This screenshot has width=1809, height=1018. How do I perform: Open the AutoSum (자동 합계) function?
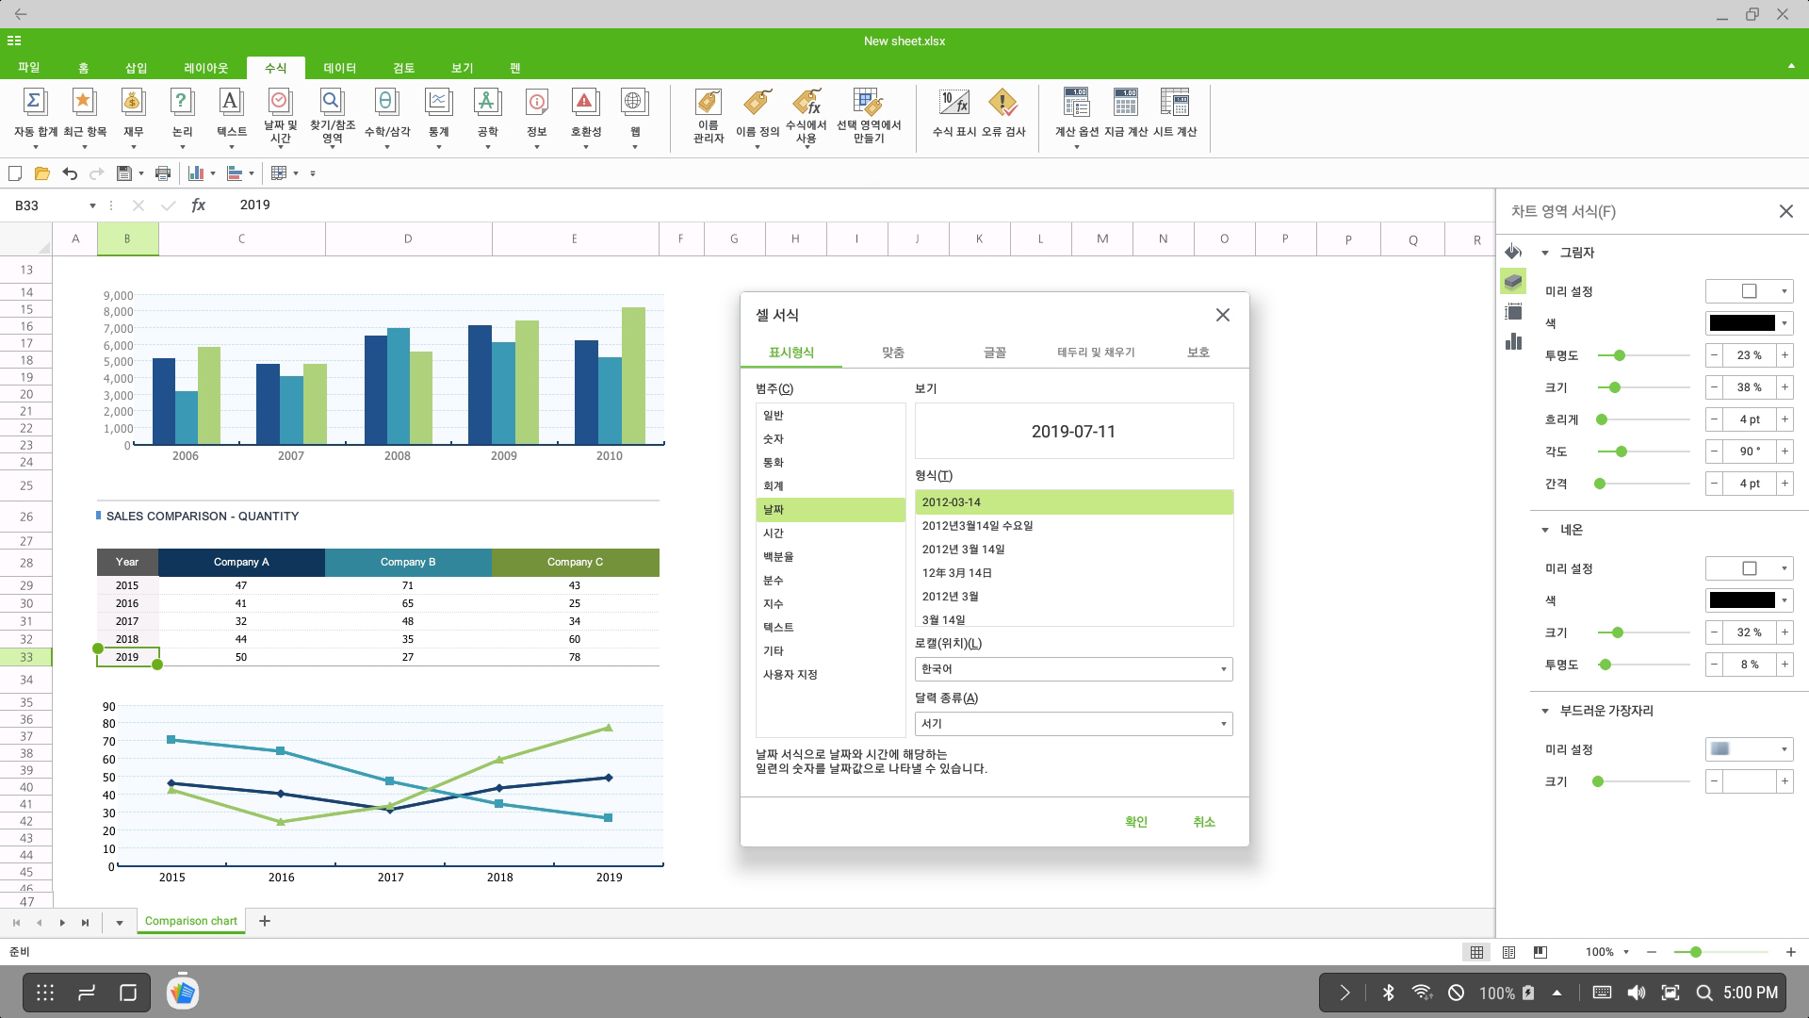coord(35,116)
